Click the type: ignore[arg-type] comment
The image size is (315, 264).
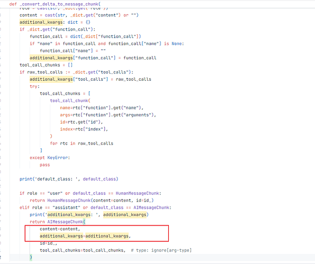point(161,250)
